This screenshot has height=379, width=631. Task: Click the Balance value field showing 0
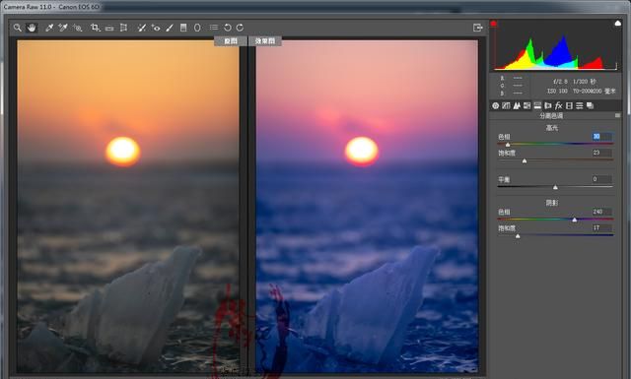point(602,179)
